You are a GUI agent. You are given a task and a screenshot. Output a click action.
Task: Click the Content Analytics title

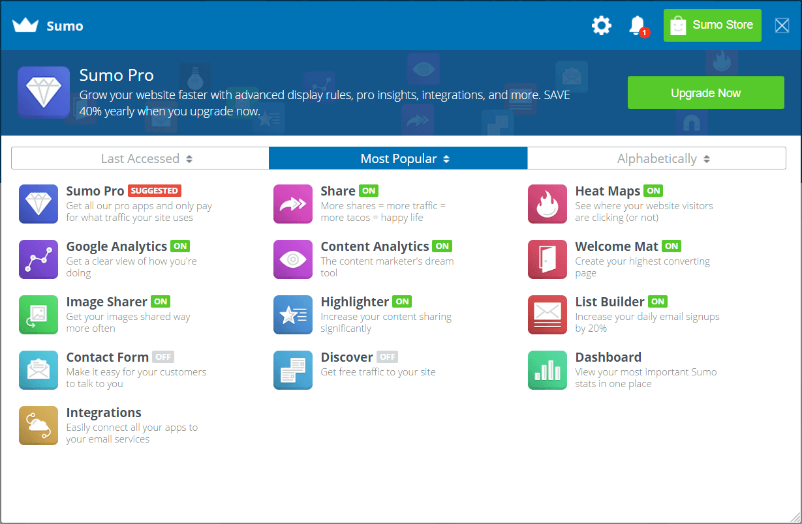point(375,246)
